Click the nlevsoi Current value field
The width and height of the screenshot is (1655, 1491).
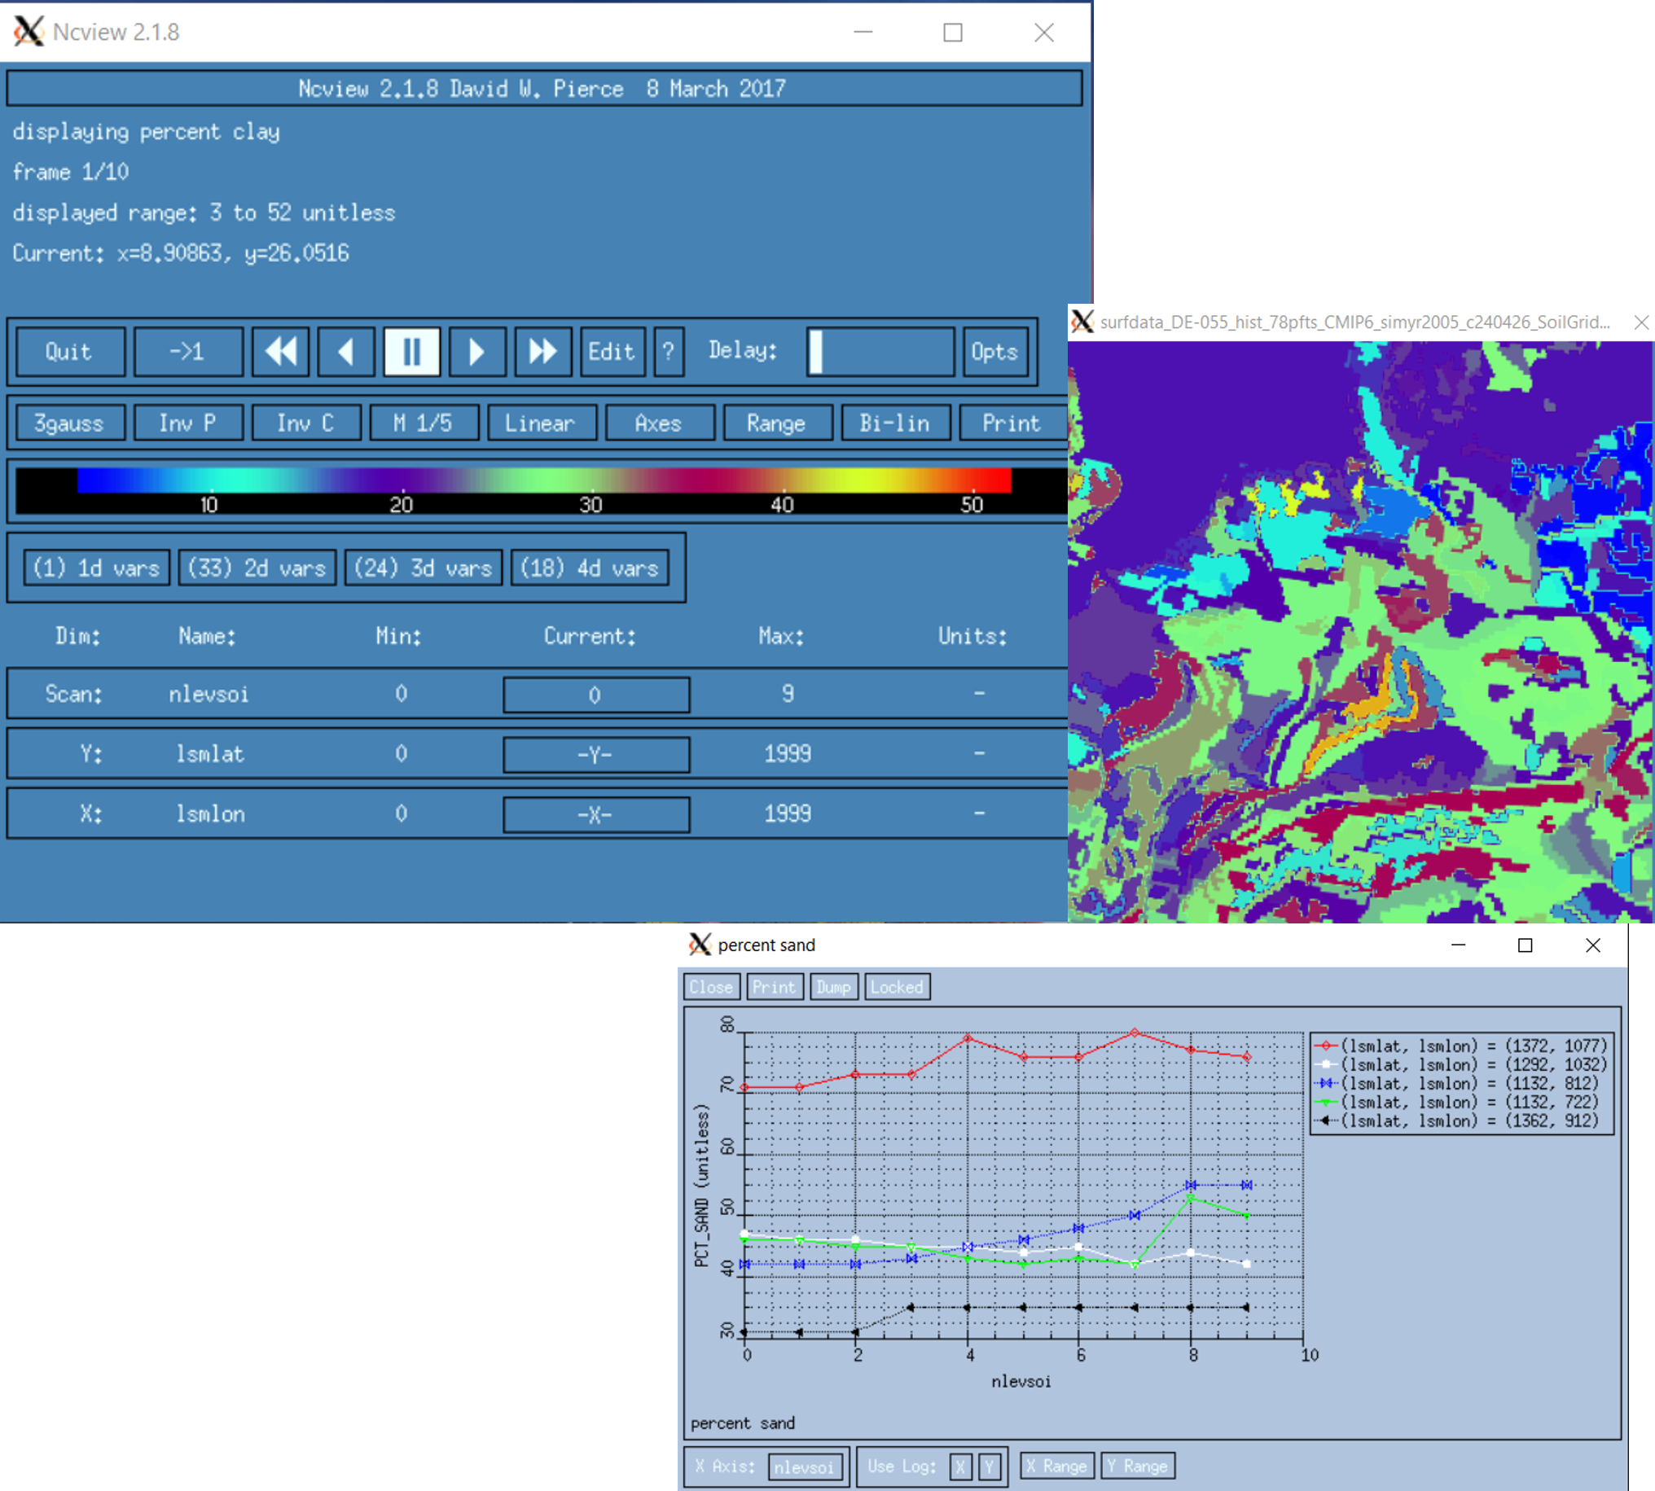(x=595, y=695)
